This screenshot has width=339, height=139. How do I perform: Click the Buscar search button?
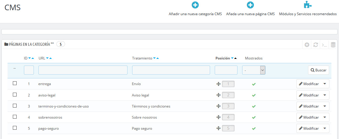click(319, 70)
